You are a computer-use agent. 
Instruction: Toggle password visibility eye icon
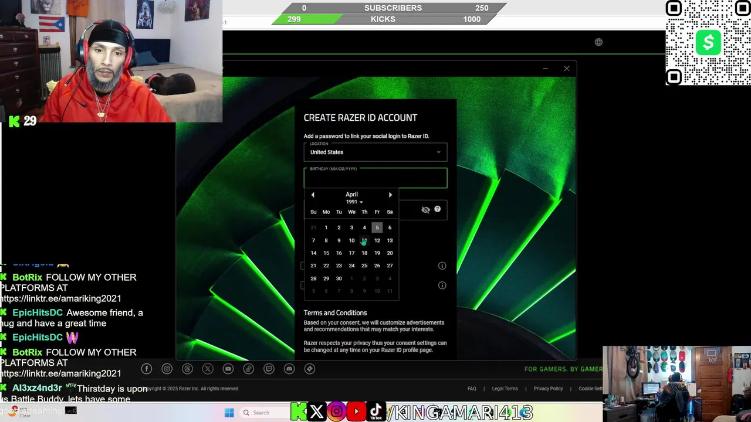[x=426, y=210]
